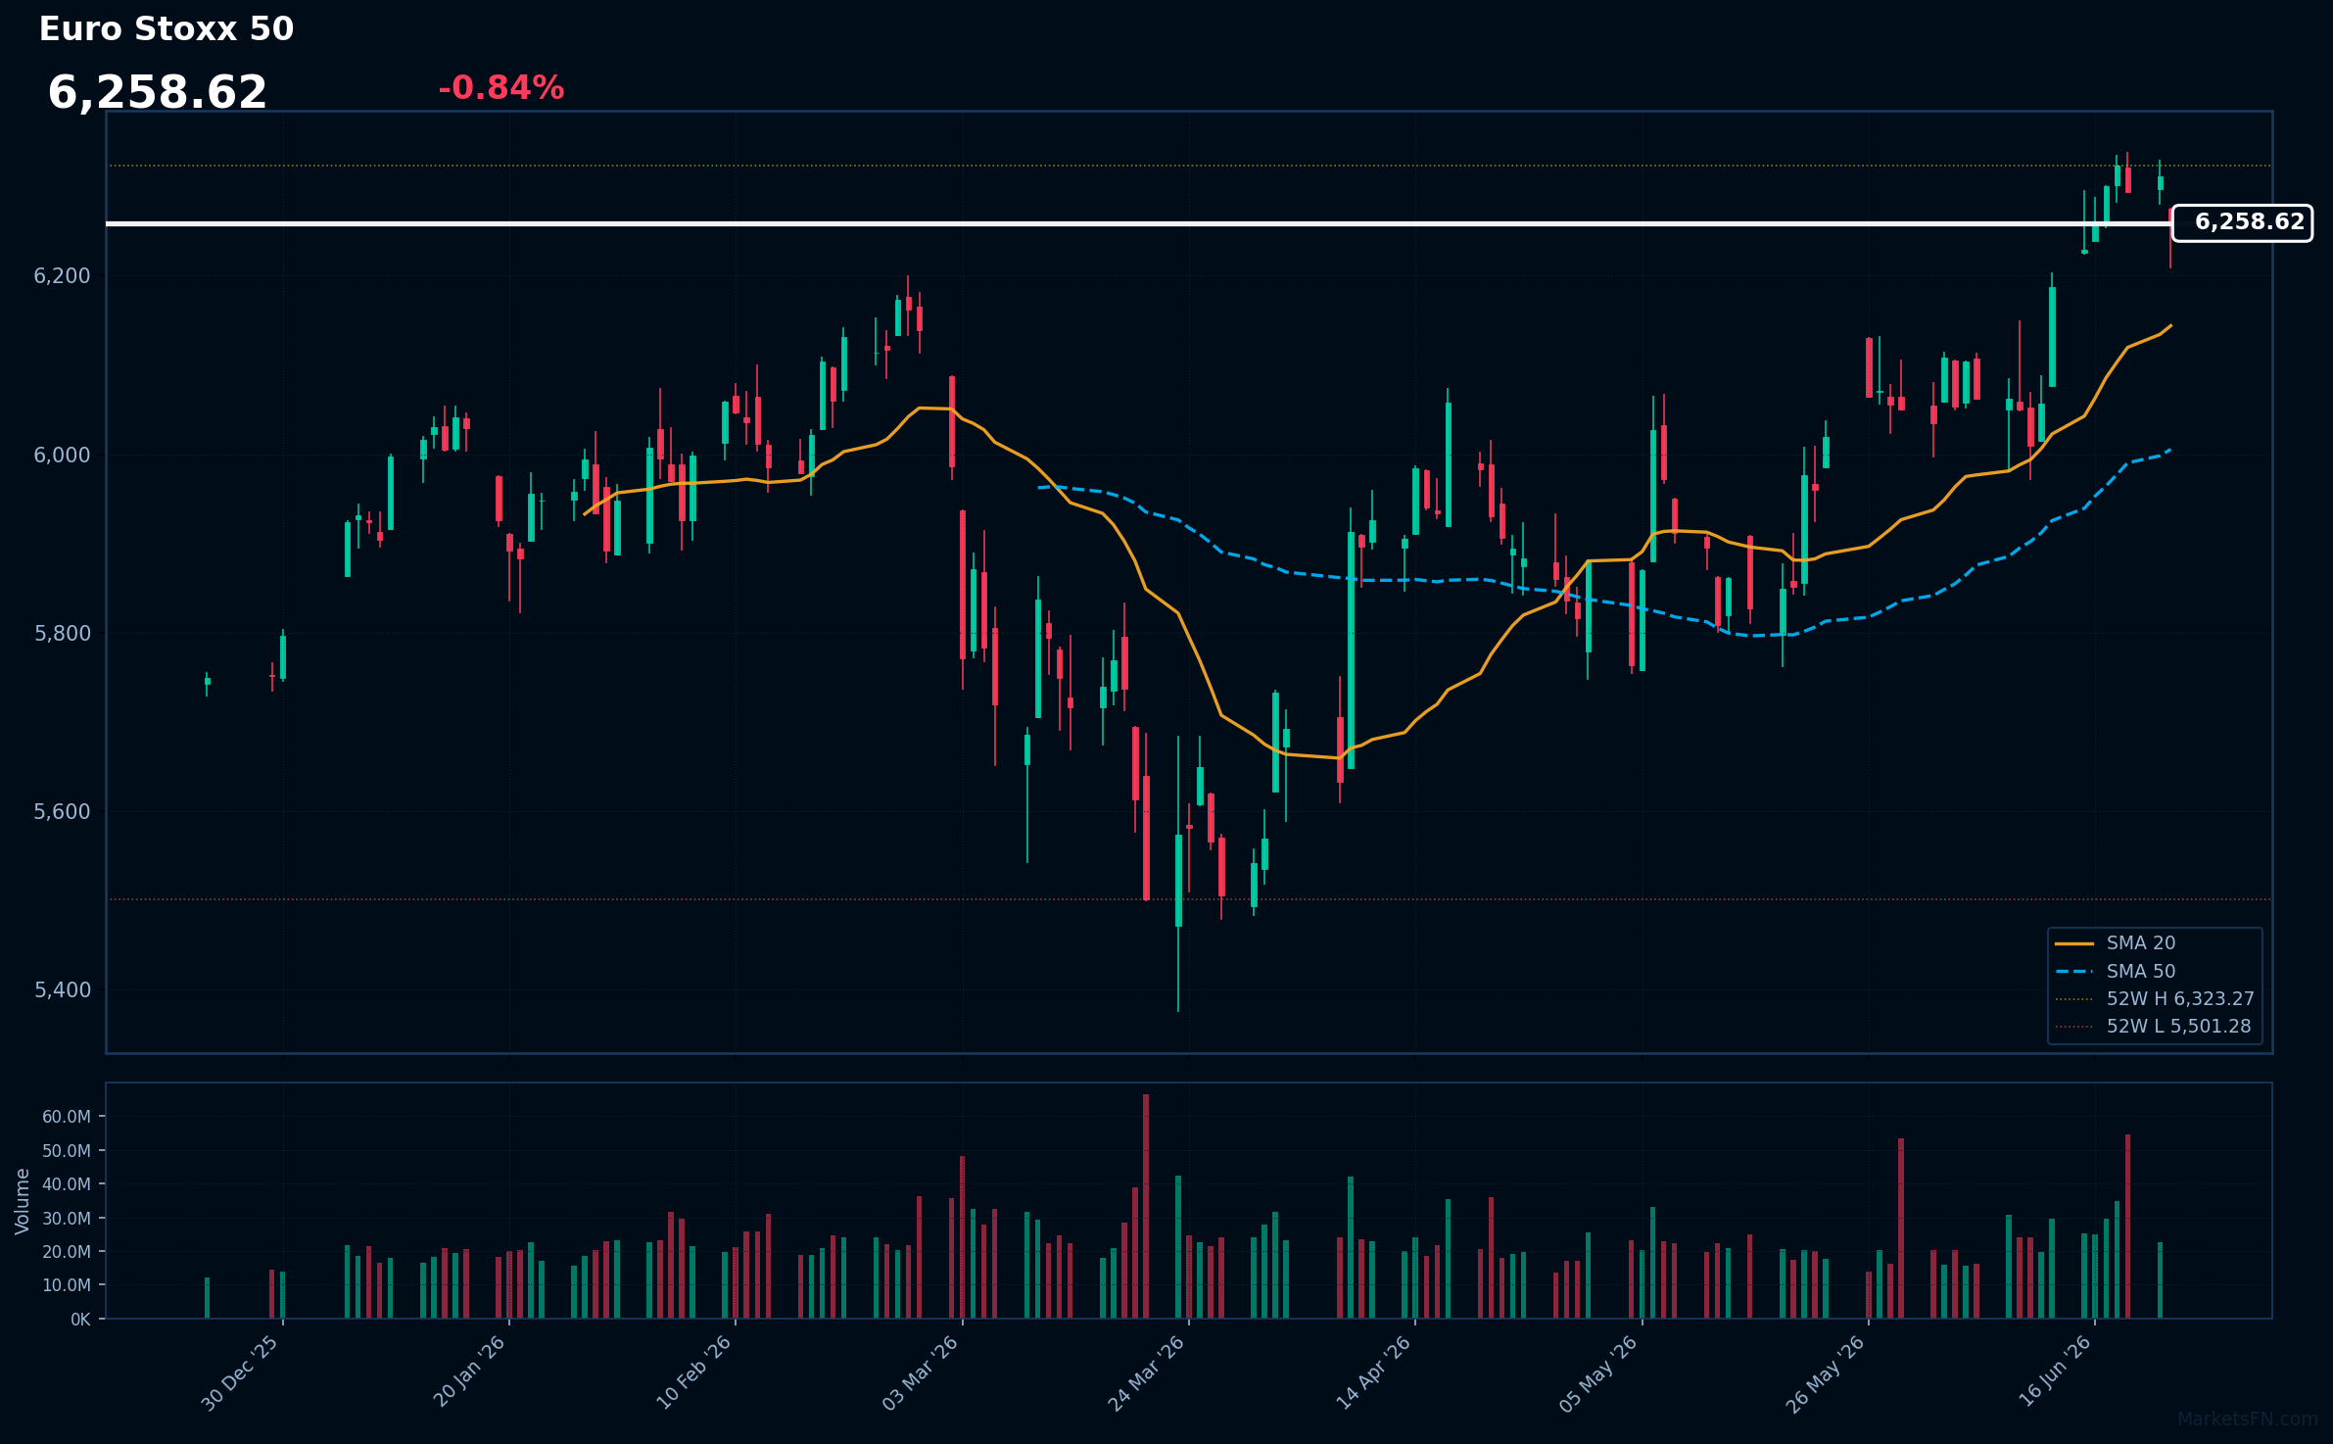Click the large 6,258.62 price header

point(158,93)
